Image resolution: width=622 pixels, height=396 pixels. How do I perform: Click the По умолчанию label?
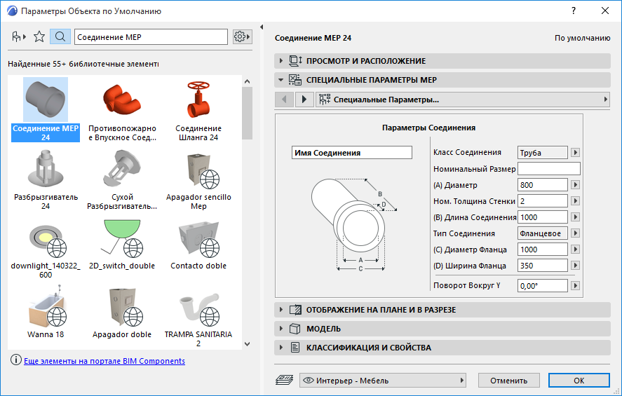click(x=582, y=38)
